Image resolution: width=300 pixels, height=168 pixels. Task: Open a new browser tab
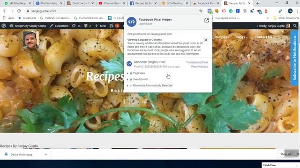258,3
